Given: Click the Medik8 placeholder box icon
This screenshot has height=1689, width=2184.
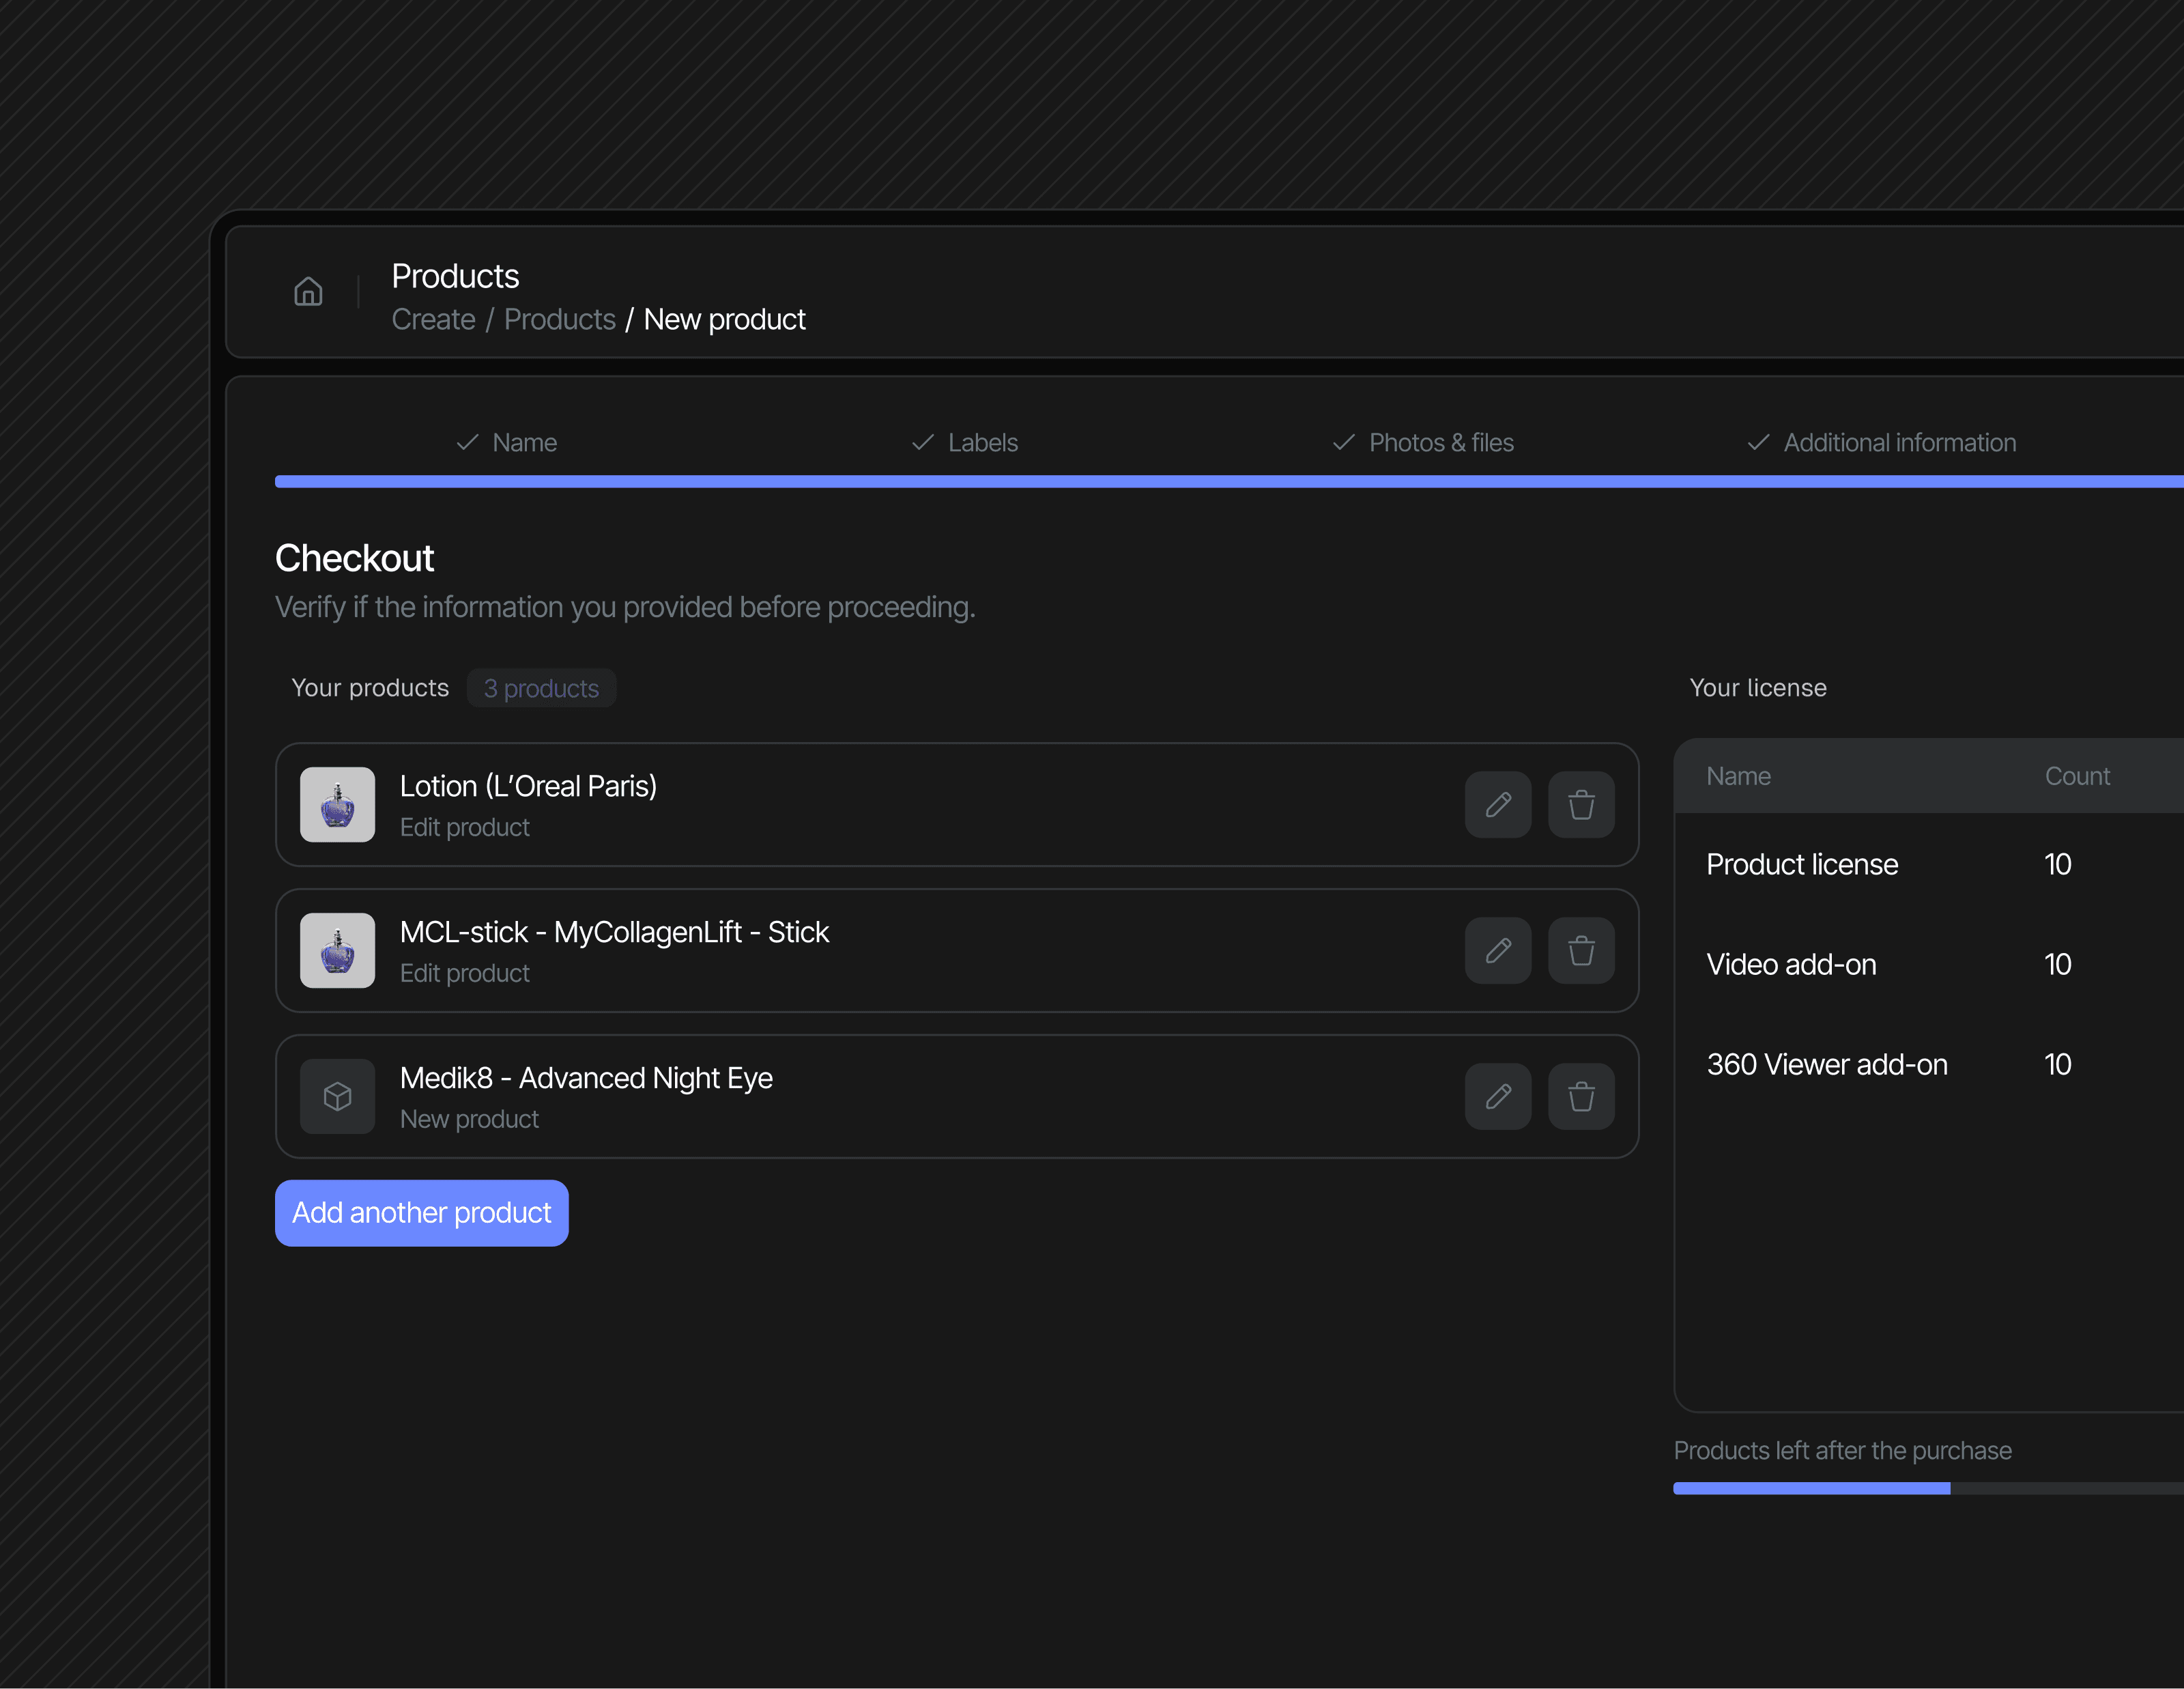Looking at the screenshot, I should (338, 1097).
